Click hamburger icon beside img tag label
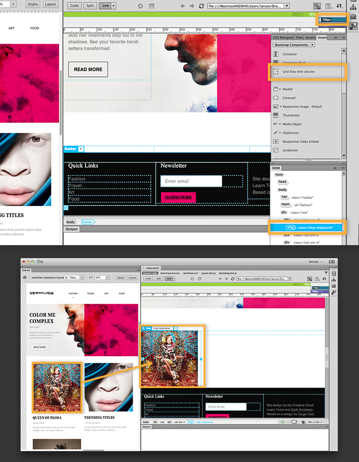The height and width of the screenshot is (462, 359). pos(143,328)
